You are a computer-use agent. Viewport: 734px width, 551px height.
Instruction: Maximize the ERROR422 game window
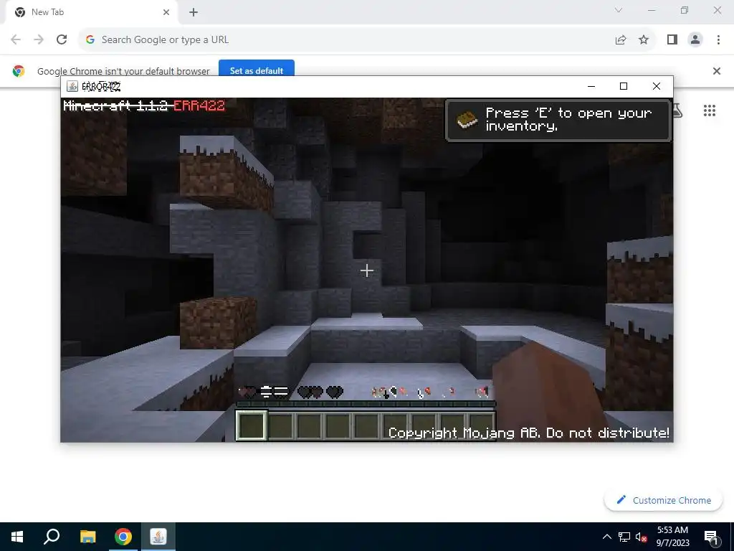pyautogui.click(x=624, y=86)
